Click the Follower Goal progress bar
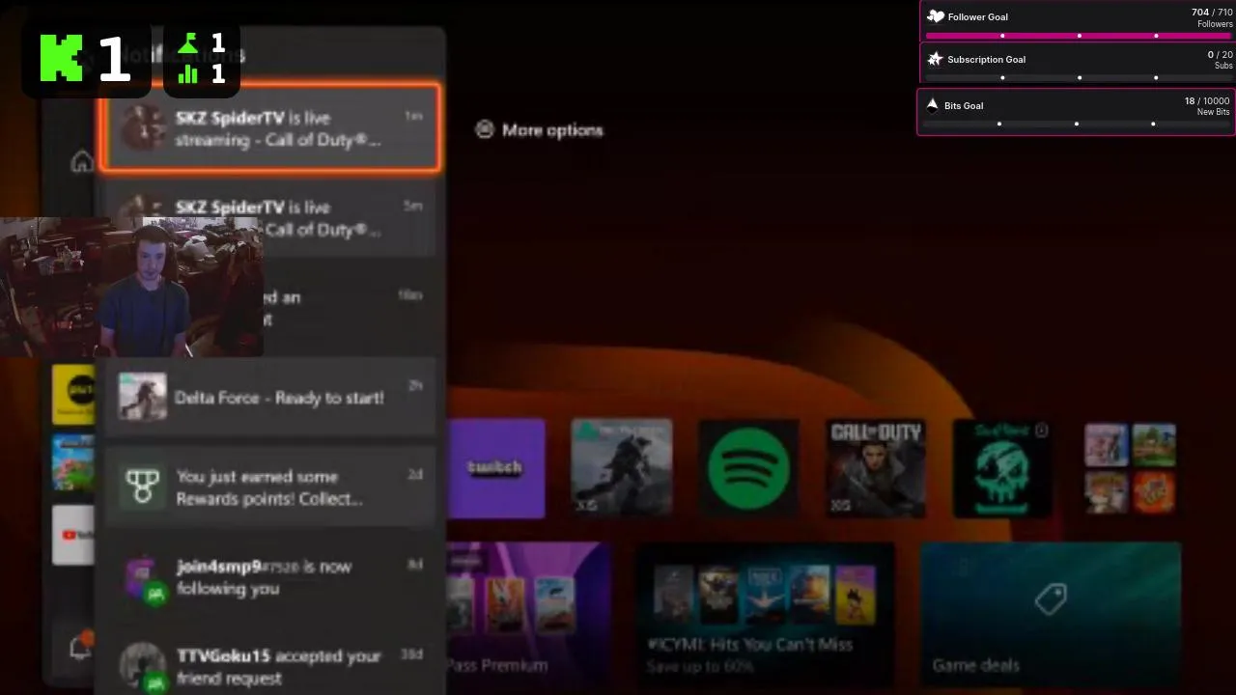The width and height of the screenshot is (1236, 695). point(1079,36)
